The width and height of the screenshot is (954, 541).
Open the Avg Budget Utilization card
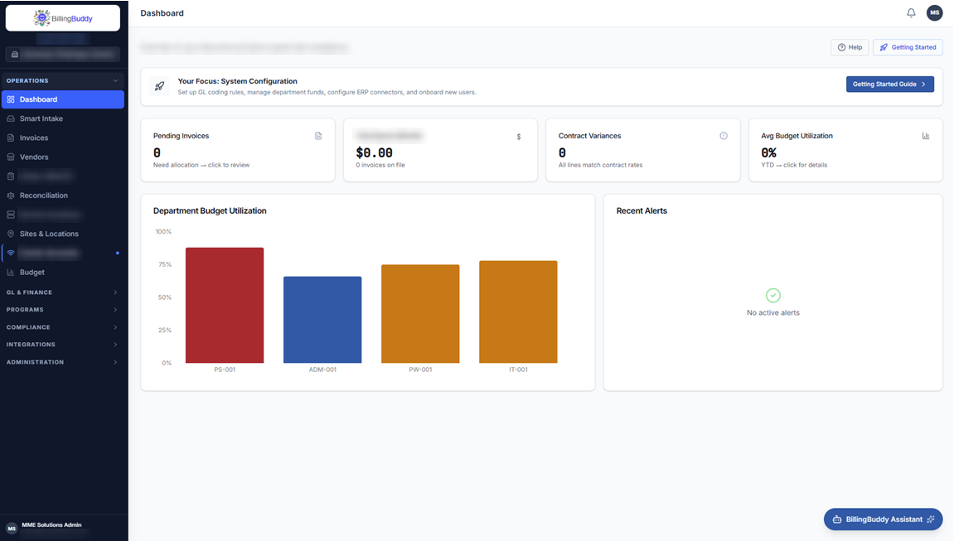click(x=845, y=150)
